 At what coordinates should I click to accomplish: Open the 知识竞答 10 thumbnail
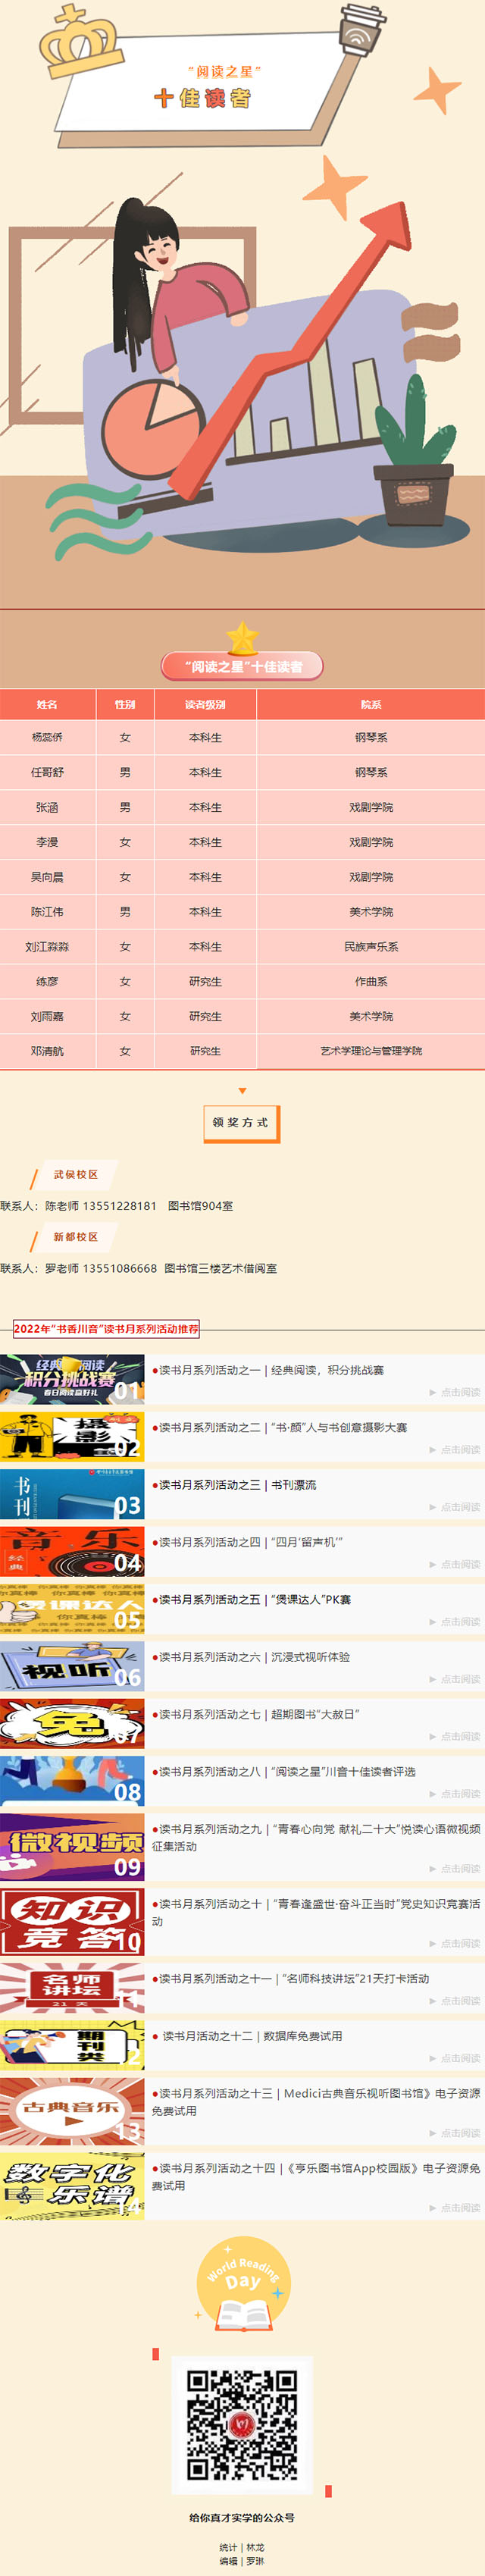tap(72, 1922)
